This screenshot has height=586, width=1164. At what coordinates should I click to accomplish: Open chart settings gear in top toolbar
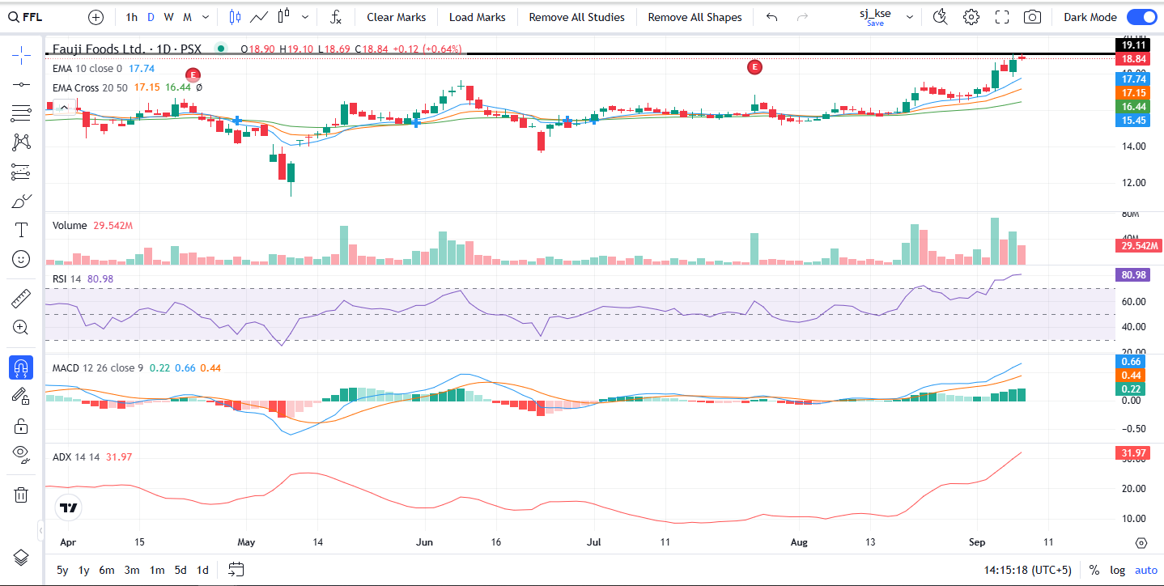coord(971,17)
